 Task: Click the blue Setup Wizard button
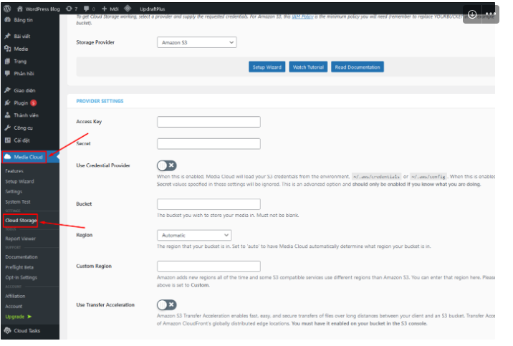coord(267,67)
